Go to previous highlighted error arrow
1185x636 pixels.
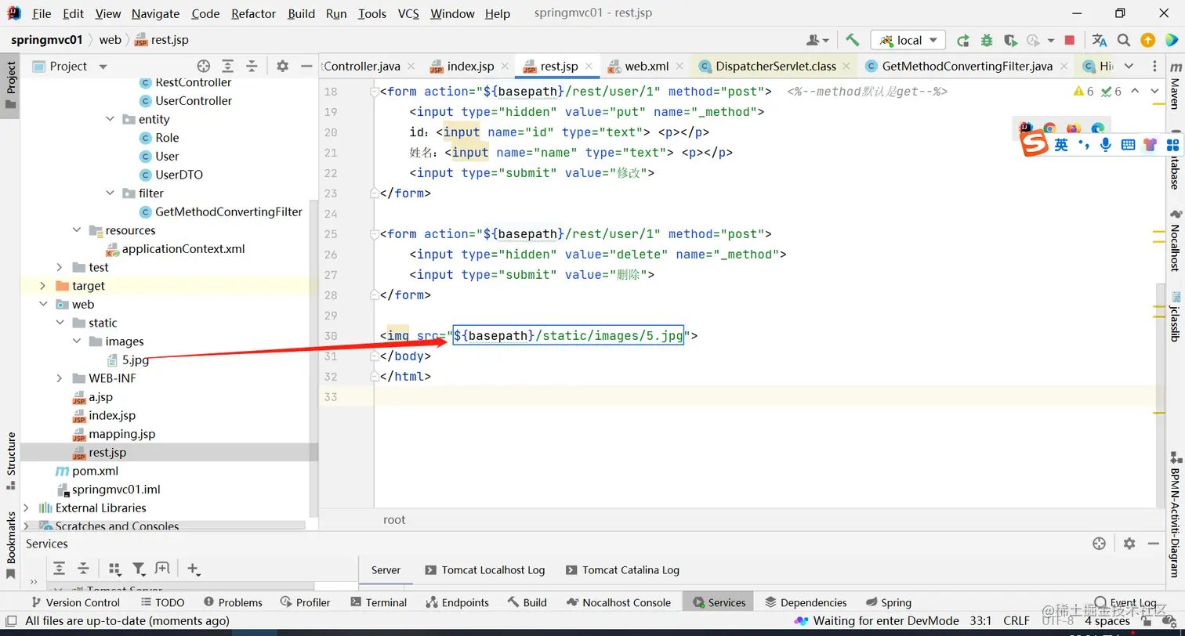[x=1136, y=92]
